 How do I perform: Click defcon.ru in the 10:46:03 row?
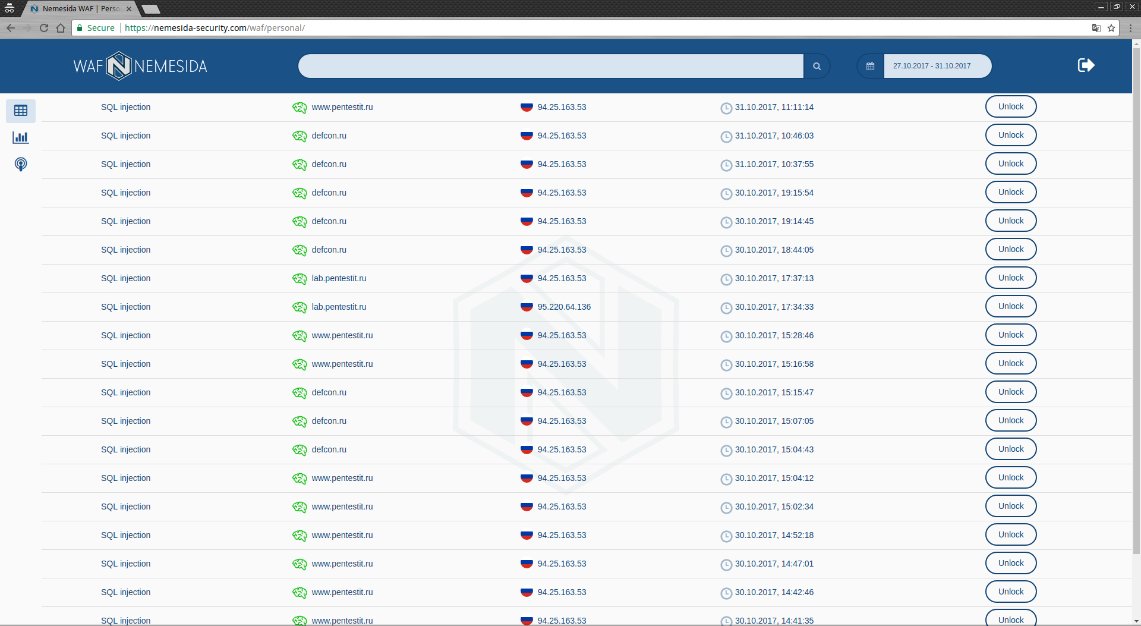point(329,136)
